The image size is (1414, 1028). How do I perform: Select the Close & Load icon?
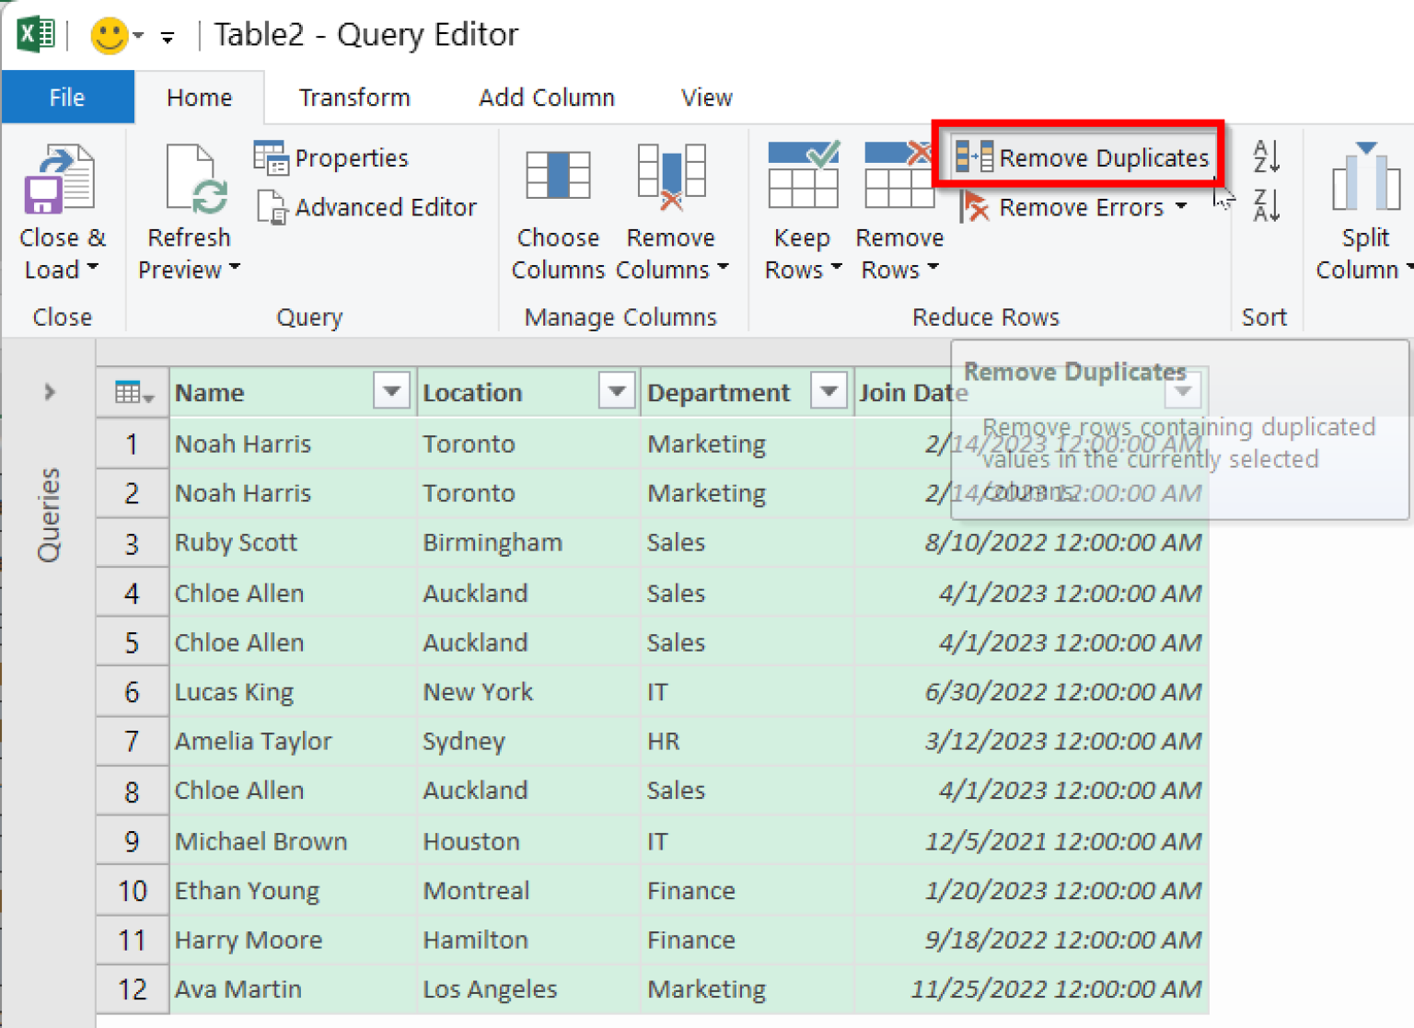(61, 179)
